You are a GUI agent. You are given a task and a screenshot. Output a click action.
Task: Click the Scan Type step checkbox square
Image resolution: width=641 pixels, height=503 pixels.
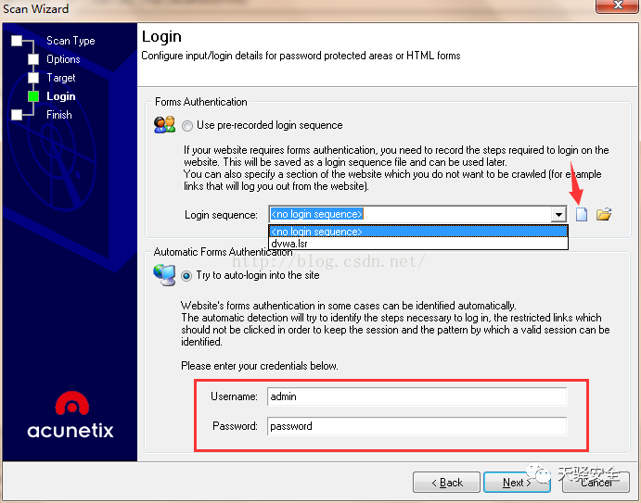click(x=17, y=41)
